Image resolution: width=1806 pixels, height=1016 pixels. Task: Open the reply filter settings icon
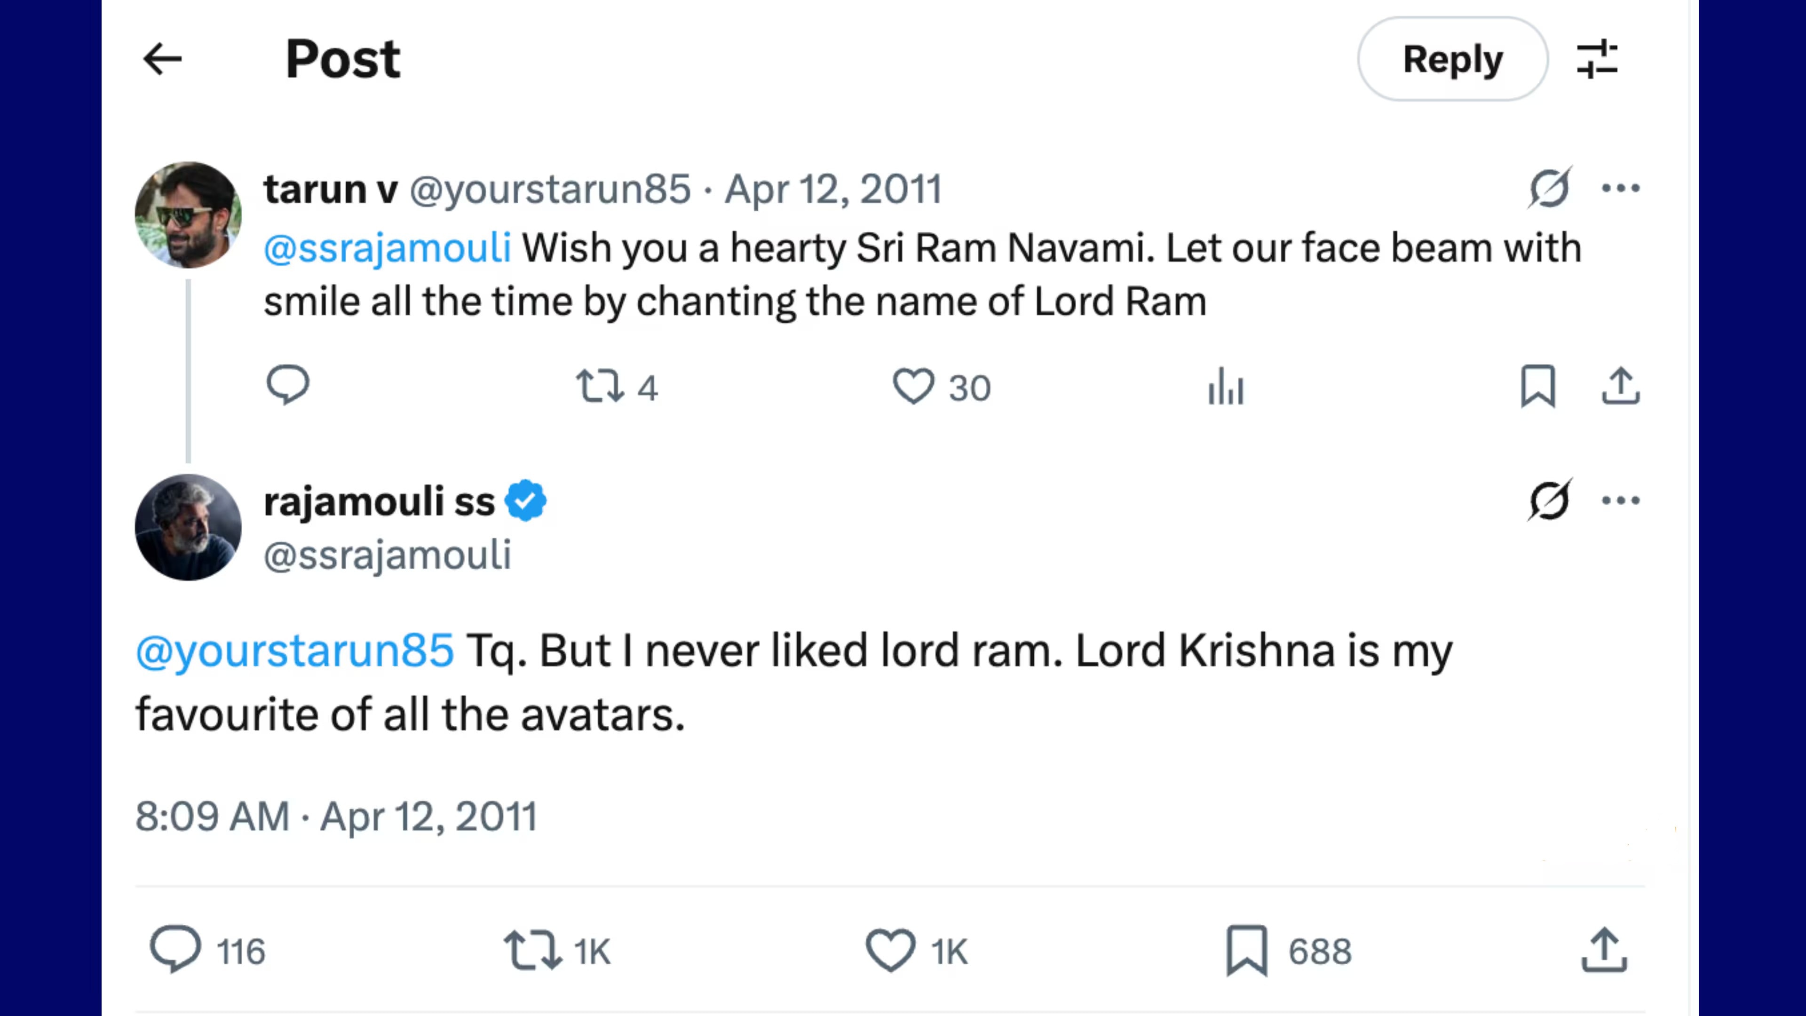(1596, 59)
